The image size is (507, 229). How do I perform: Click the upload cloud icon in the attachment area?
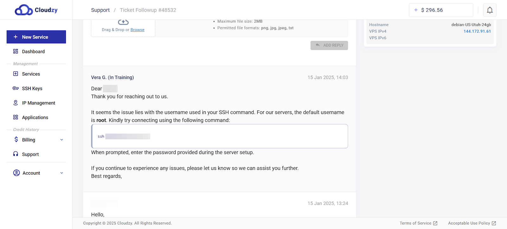[123, 22]
